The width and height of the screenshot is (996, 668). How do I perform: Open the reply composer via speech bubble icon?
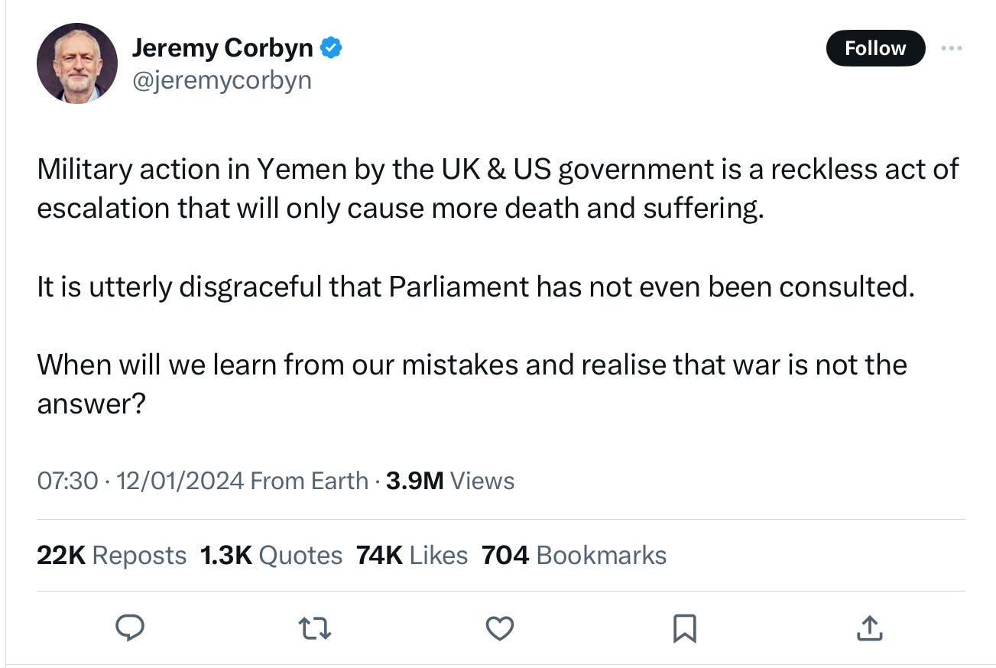point(130,628)
